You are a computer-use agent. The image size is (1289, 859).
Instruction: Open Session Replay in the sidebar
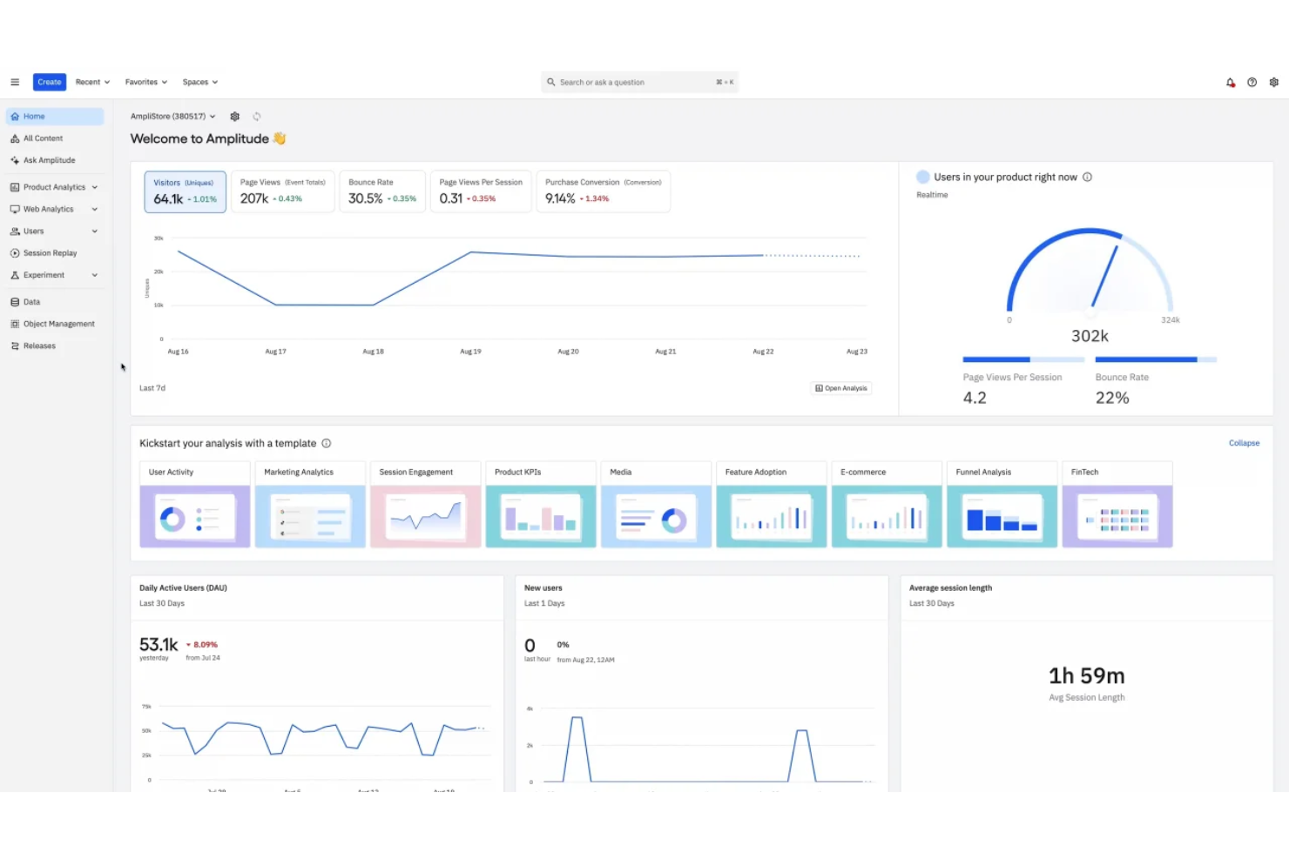[55, 253]
